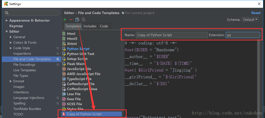Expand the Emmet settings node
Screen dimensions: 265x118
(11, 81)
